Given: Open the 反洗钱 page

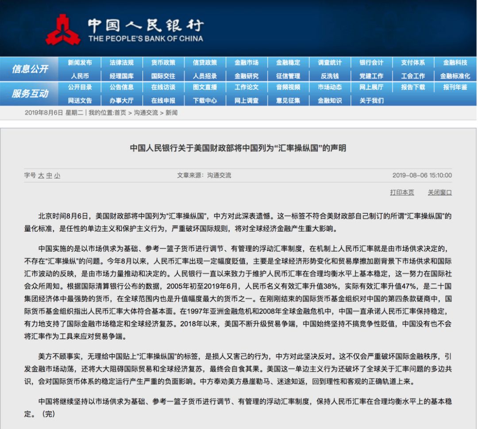Looking at the screenshot, I should [330, 76].
